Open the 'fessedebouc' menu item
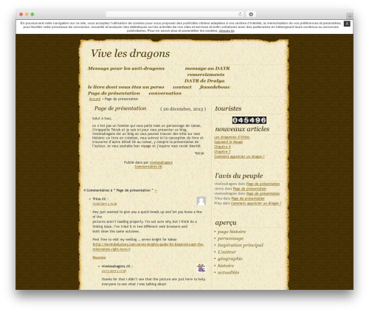369x312 pixels. (215, 87)
